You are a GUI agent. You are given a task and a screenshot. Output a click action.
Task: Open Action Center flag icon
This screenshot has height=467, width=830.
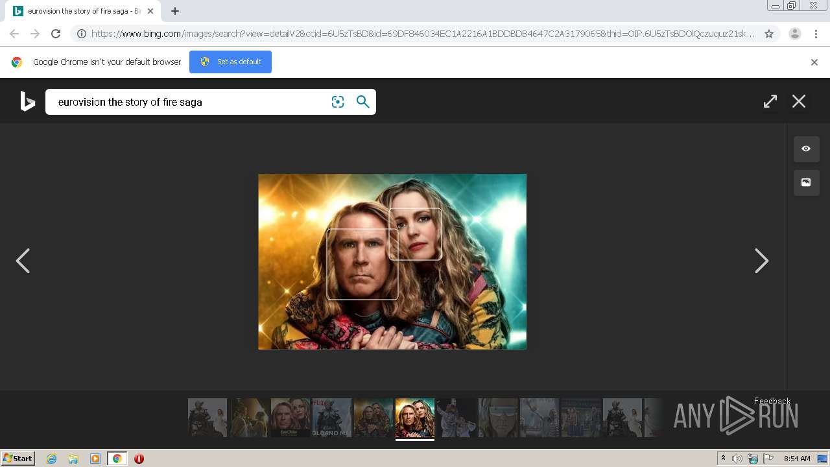pyautogui.click(x=768, y=459)
